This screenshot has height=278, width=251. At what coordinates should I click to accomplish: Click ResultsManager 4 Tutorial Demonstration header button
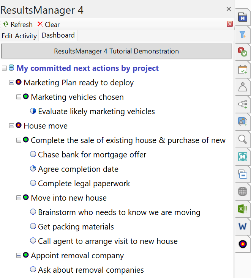click(x=117, y=51)
